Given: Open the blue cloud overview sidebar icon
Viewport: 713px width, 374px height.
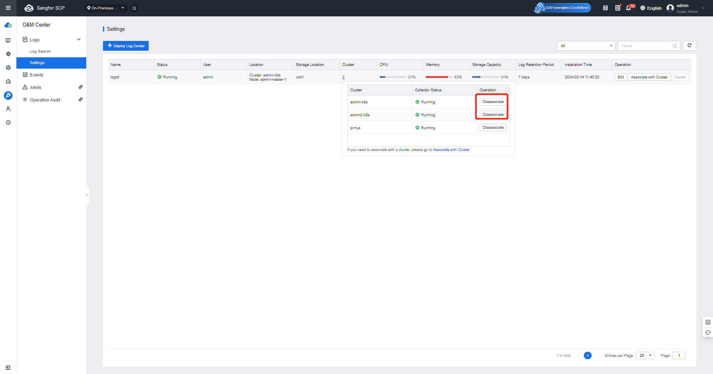Looking at the screenshot, I should [x=8, y=25].
